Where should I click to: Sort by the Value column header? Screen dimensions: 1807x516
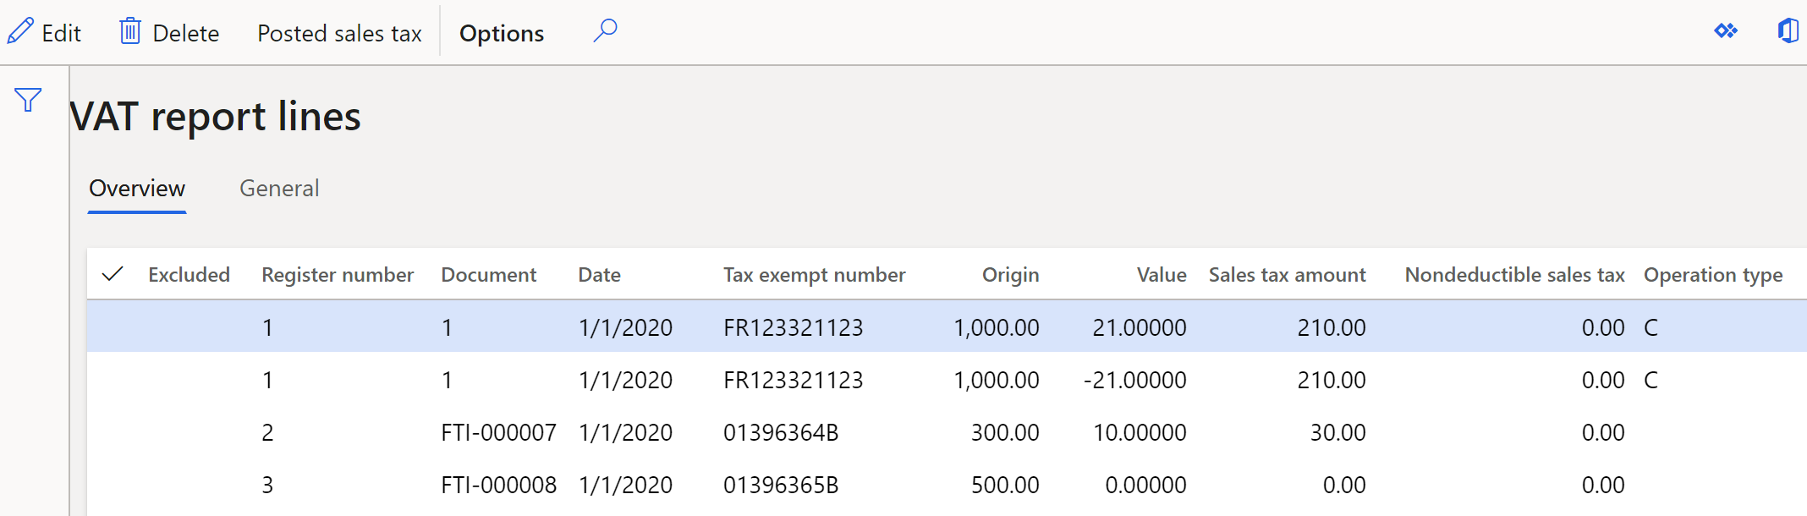point(1162,274)
